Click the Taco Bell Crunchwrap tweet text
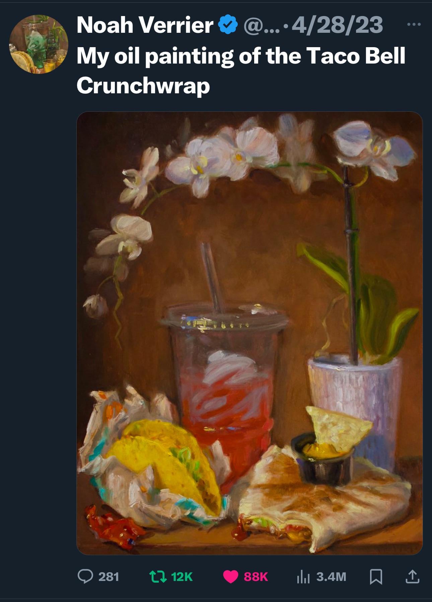432x602 pixels. (x=240, y=70)
